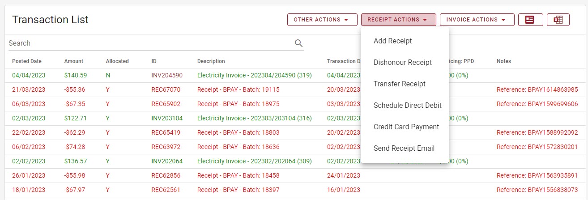Choose Dishonour Receipt menu option
Image resolution: width=588 pixels, height=200 pixels.
point(402,63)
